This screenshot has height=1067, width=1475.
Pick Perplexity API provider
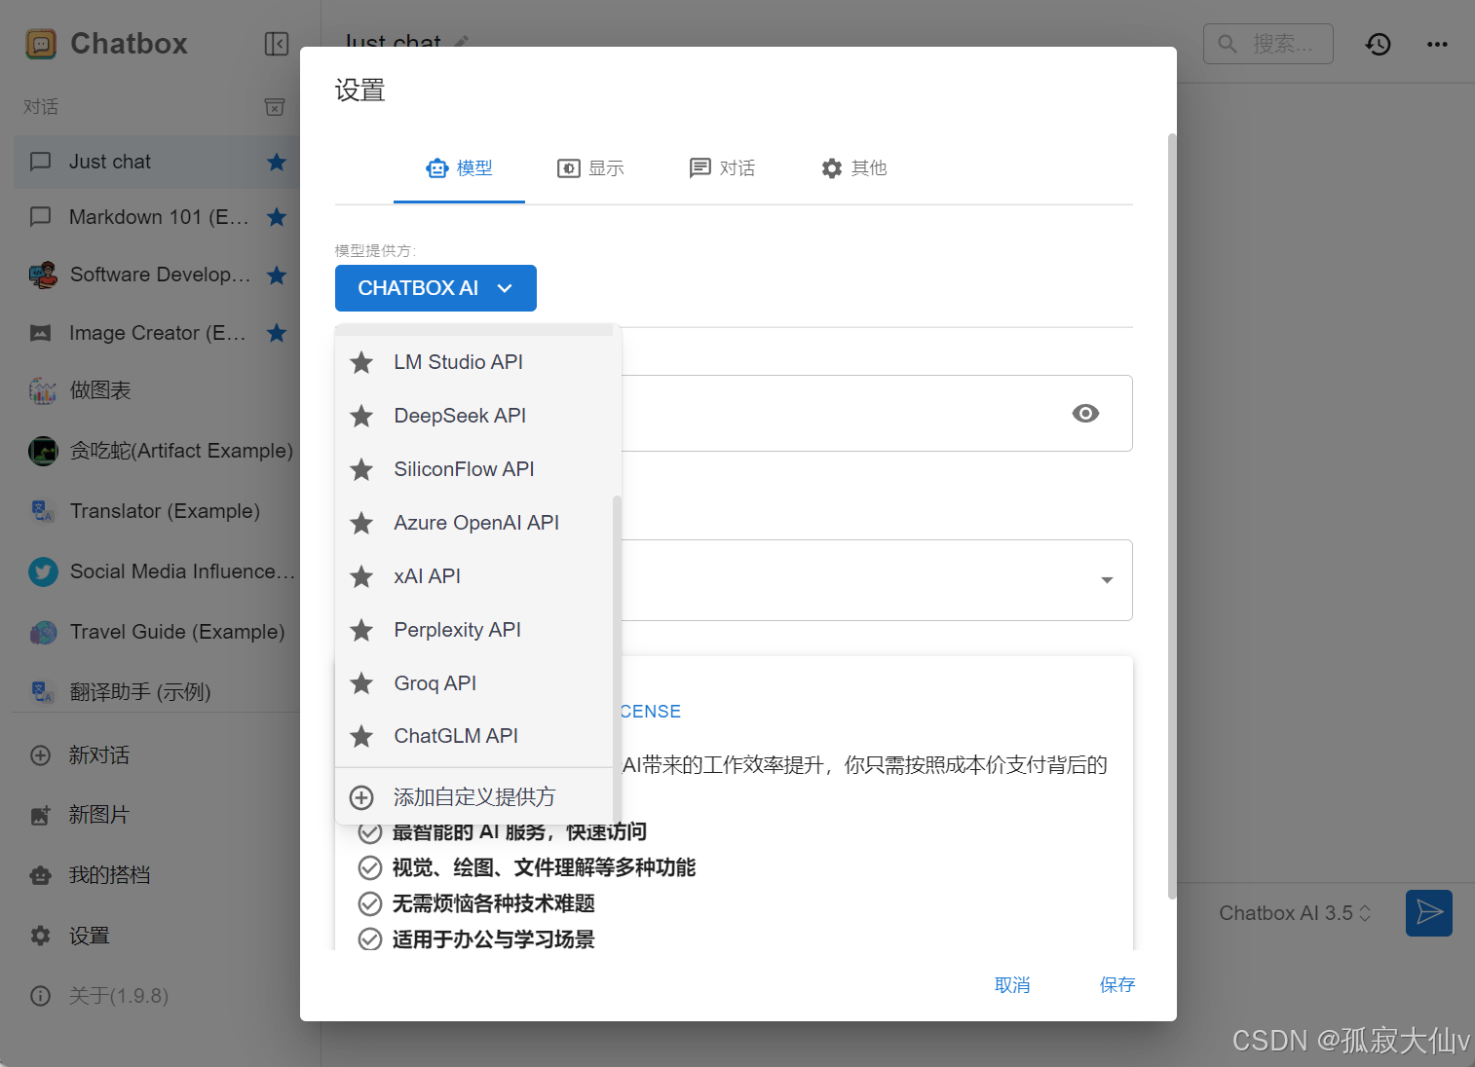tap(473, 630)
